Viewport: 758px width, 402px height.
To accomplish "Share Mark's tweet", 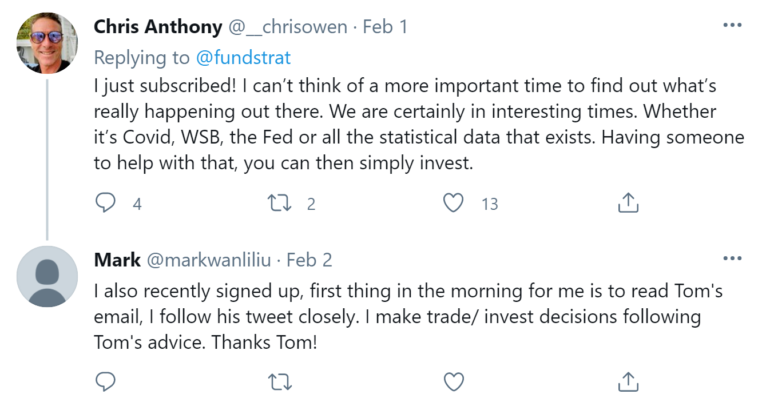I will (628, 381).
